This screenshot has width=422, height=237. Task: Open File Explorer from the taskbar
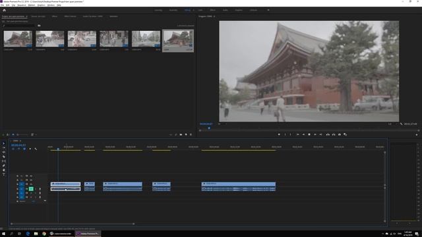[x=36, y=234]
